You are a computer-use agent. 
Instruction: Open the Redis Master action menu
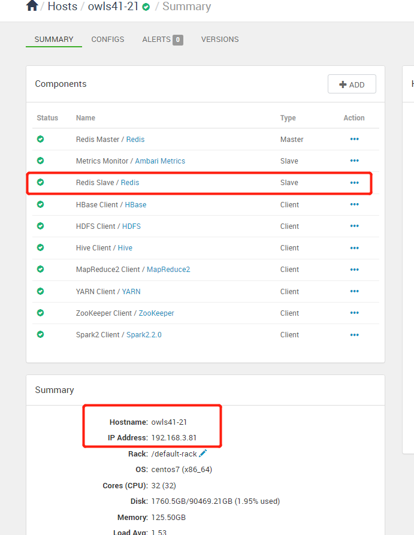(354, 139)
